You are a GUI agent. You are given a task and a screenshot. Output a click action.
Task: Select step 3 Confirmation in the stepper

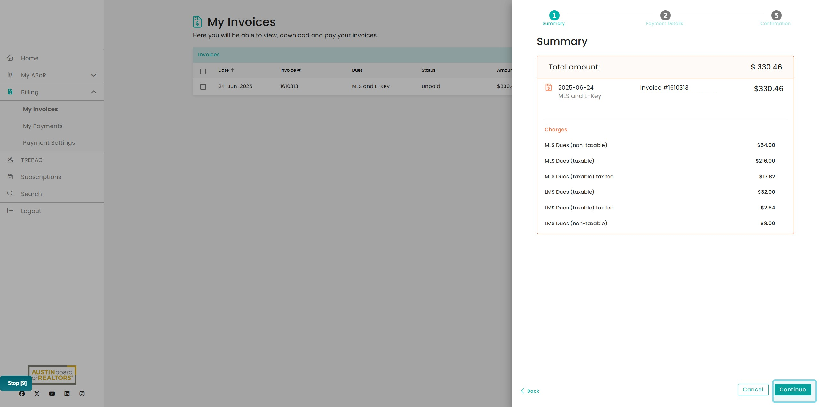pos(776,18)
